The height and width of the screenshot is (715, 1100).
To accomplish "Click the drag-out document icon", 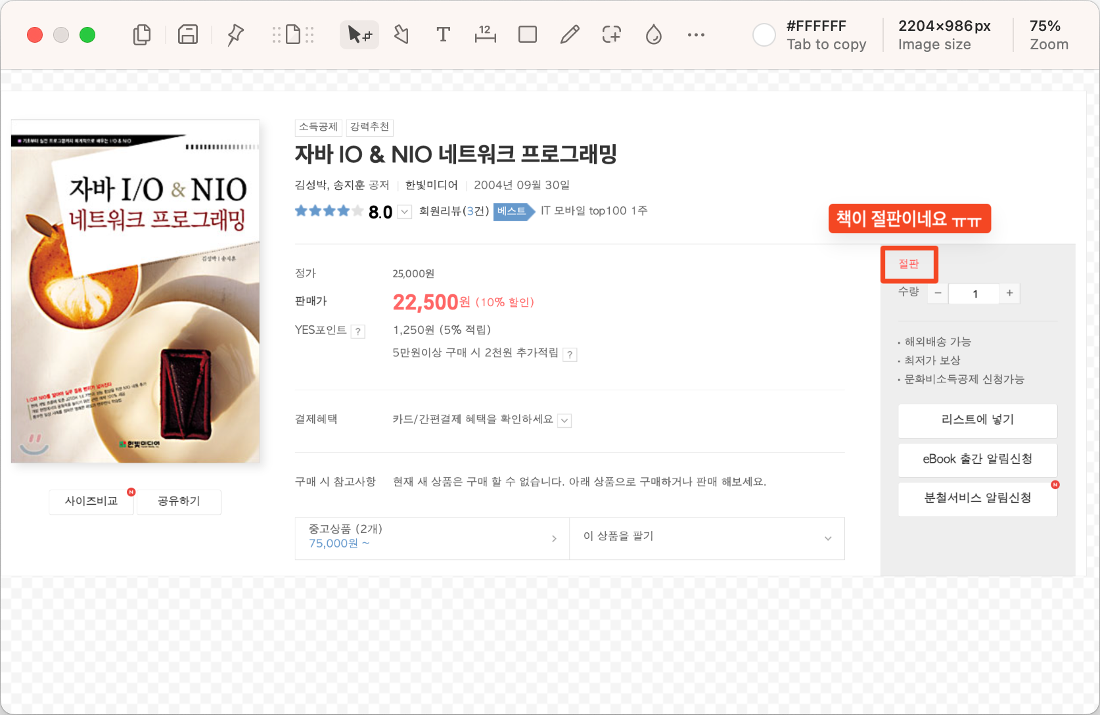I will pos(293,35).
